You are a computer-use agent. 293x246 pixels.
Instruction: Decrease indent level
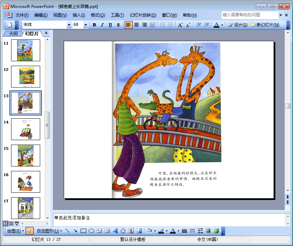pyautogui.click(x=198, y=25)
